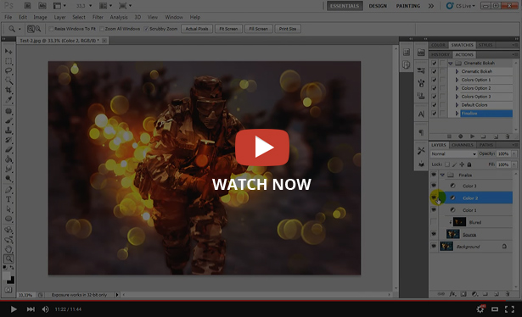Select the Hand tool

(8, 249)
